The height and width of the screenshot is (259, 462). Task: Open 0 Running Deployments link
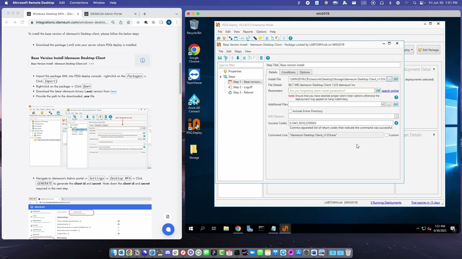[x=386, y=203]
